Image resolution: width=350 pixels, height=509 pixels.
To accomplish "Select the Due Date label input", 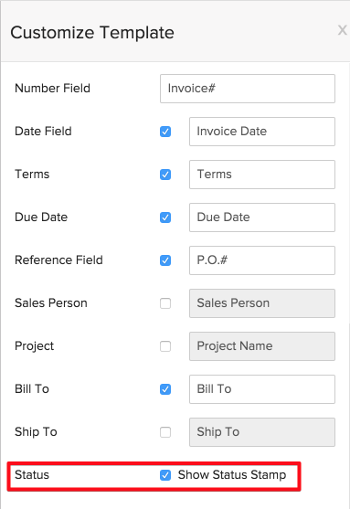I will (262, 217).
